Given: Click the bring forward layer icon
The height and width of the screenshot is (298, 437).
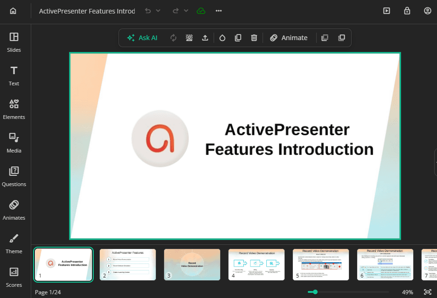Looking at the screenshot, I should (341, 38).
